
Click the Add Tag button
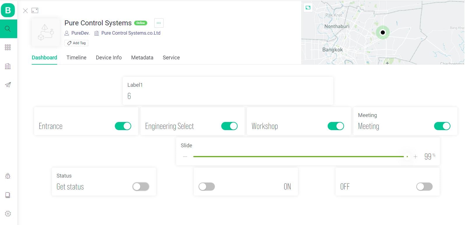pyautogui.click(x=76, y=43)
